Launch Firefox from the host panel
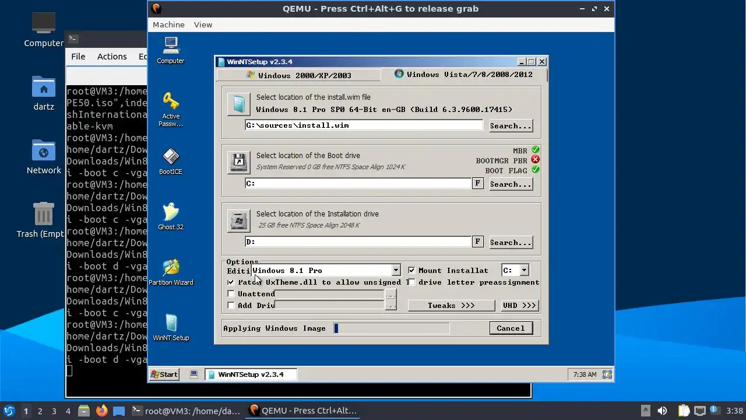 (101, 411)
